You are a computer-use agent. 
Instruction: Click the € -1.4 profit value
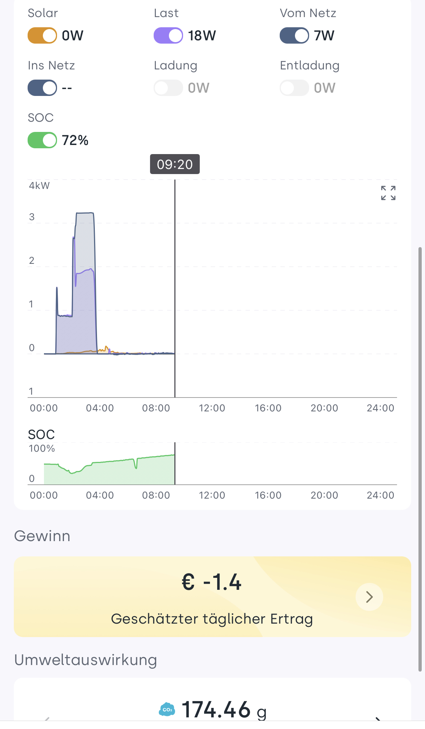coord(212,582)
